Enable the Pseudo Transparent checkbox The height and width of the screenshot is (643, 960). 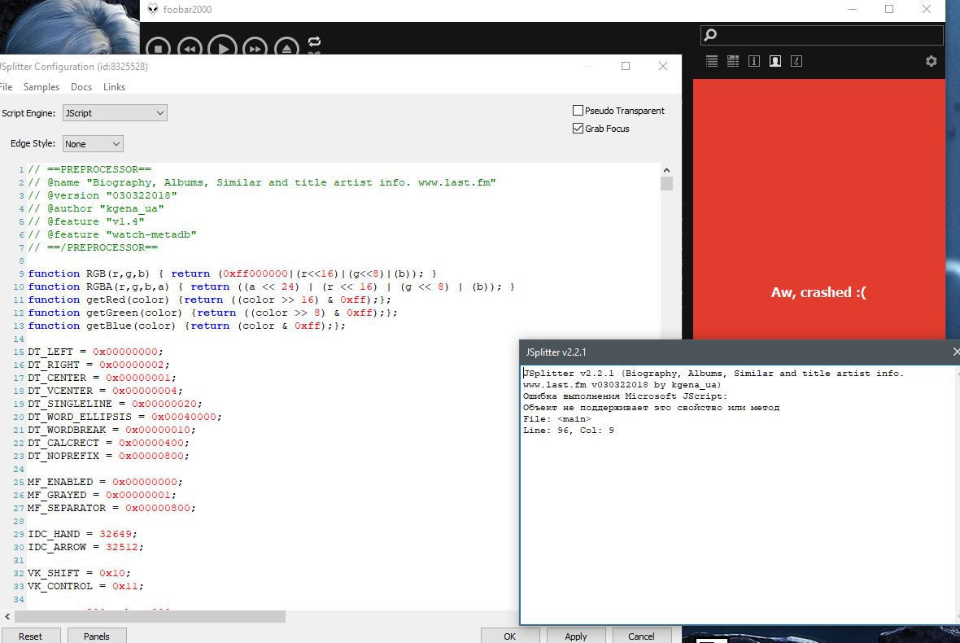pyautogui.click(x=578, y=111)
